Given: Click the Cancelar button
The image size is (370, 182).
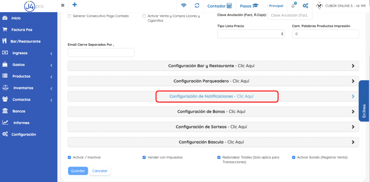Looking at the screenshot, I should (100, 171).
